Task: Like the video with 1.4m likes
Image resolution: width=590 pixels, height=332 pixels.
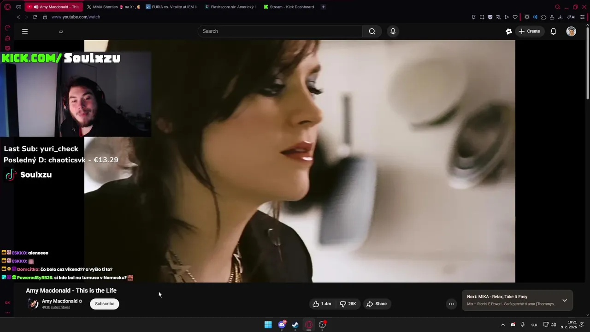Action: pos(322,304)
